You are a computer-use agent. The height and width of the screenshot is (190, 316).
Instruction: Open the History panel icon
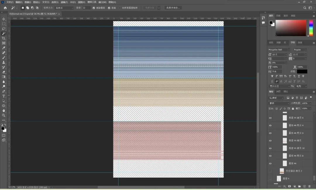263,18
